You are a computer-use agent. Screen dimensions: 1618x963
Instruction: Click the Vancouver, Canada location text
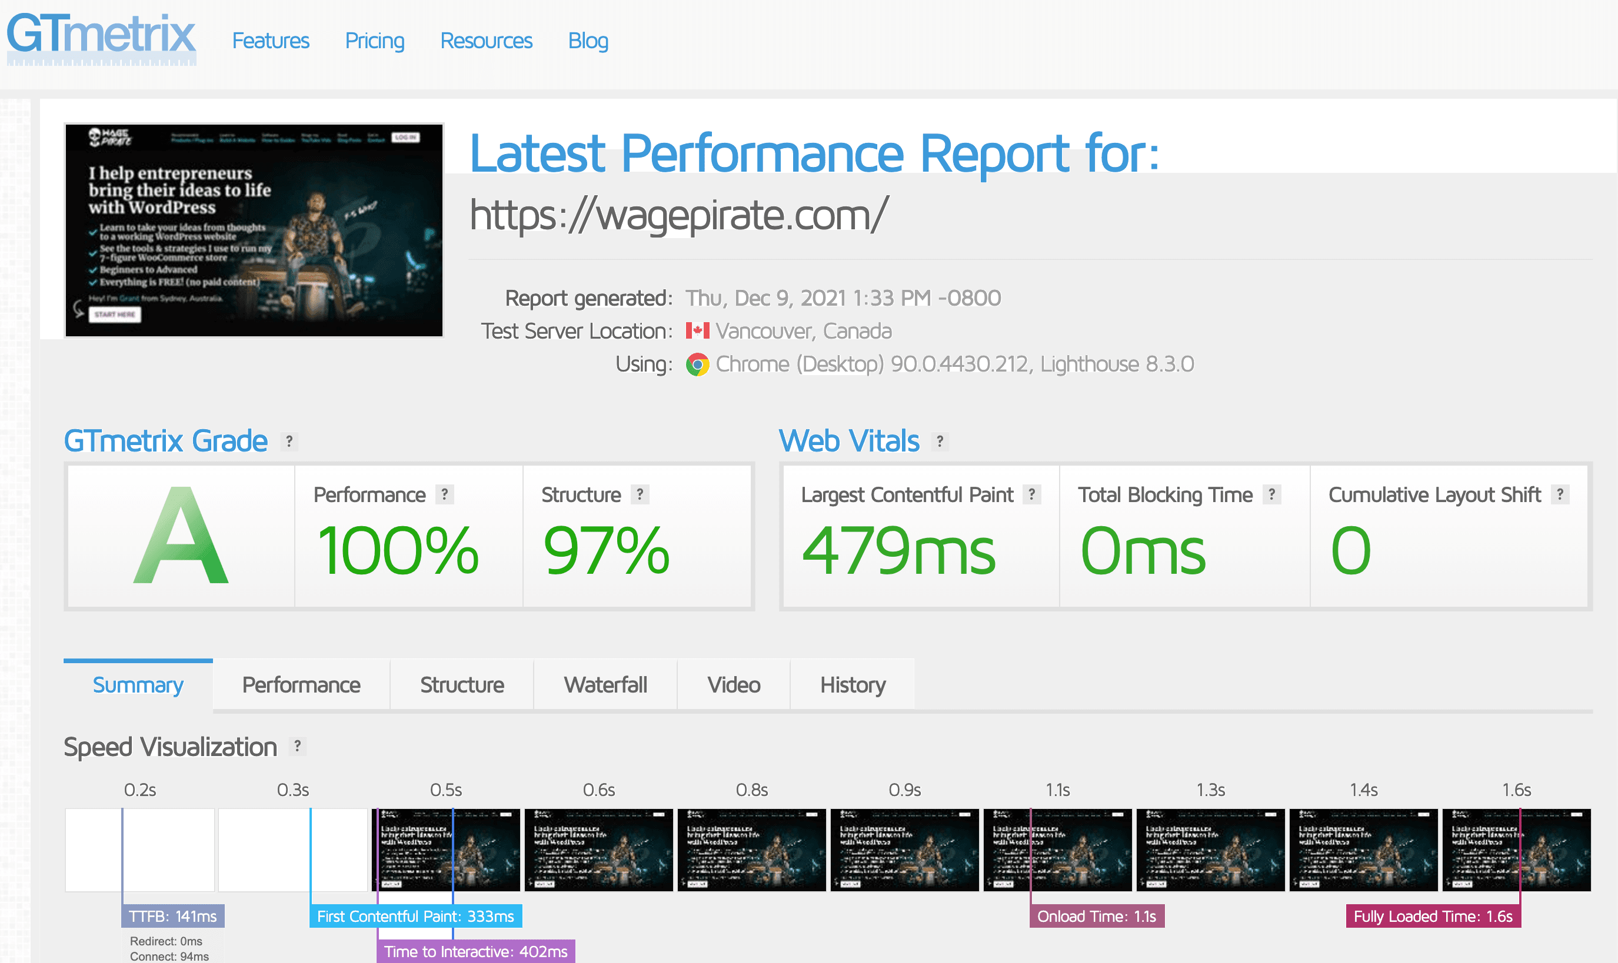804,331
